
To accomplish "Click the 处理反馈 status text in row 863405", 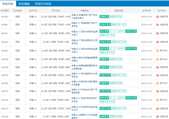I will [164, 67].
